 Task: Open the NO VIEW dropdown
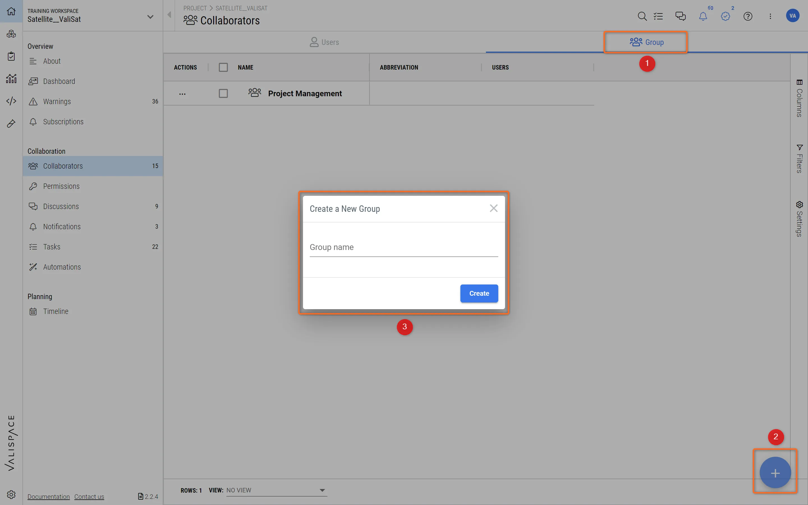(x=276, y=490)
